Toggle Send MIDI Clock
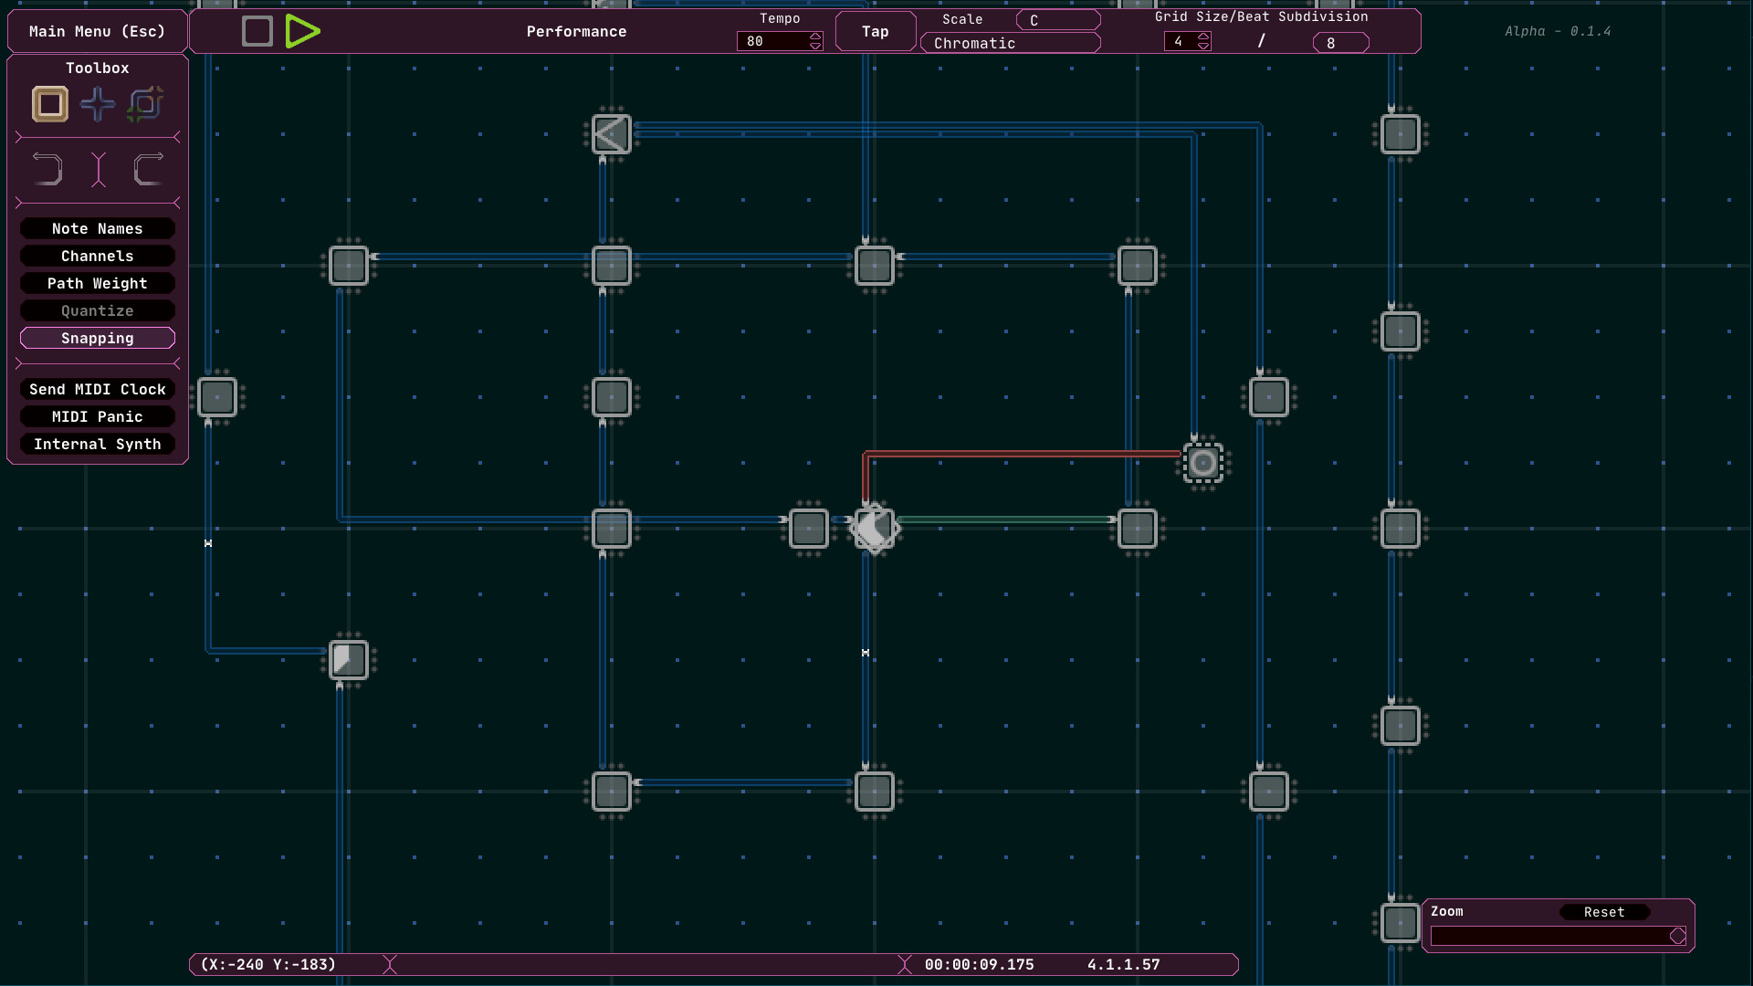The height and width of the screenshot is (986, 1753). 97,389
